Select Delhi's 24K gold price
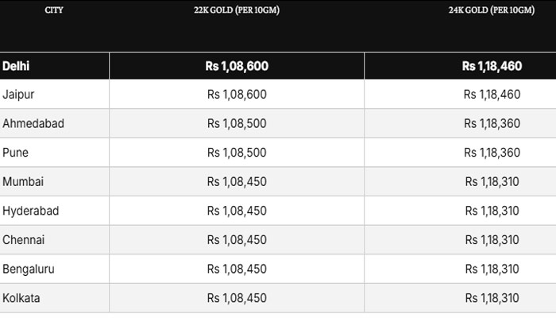Image resolution: width=556 pixels, height=318 pixels. click(492, 66)
